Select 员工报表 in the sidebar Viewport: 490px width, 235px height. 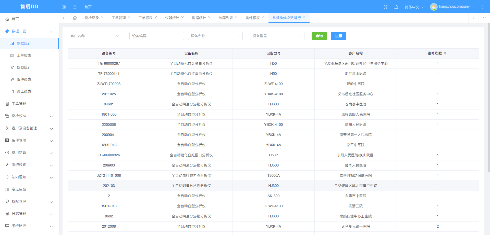tap(24, 91)
